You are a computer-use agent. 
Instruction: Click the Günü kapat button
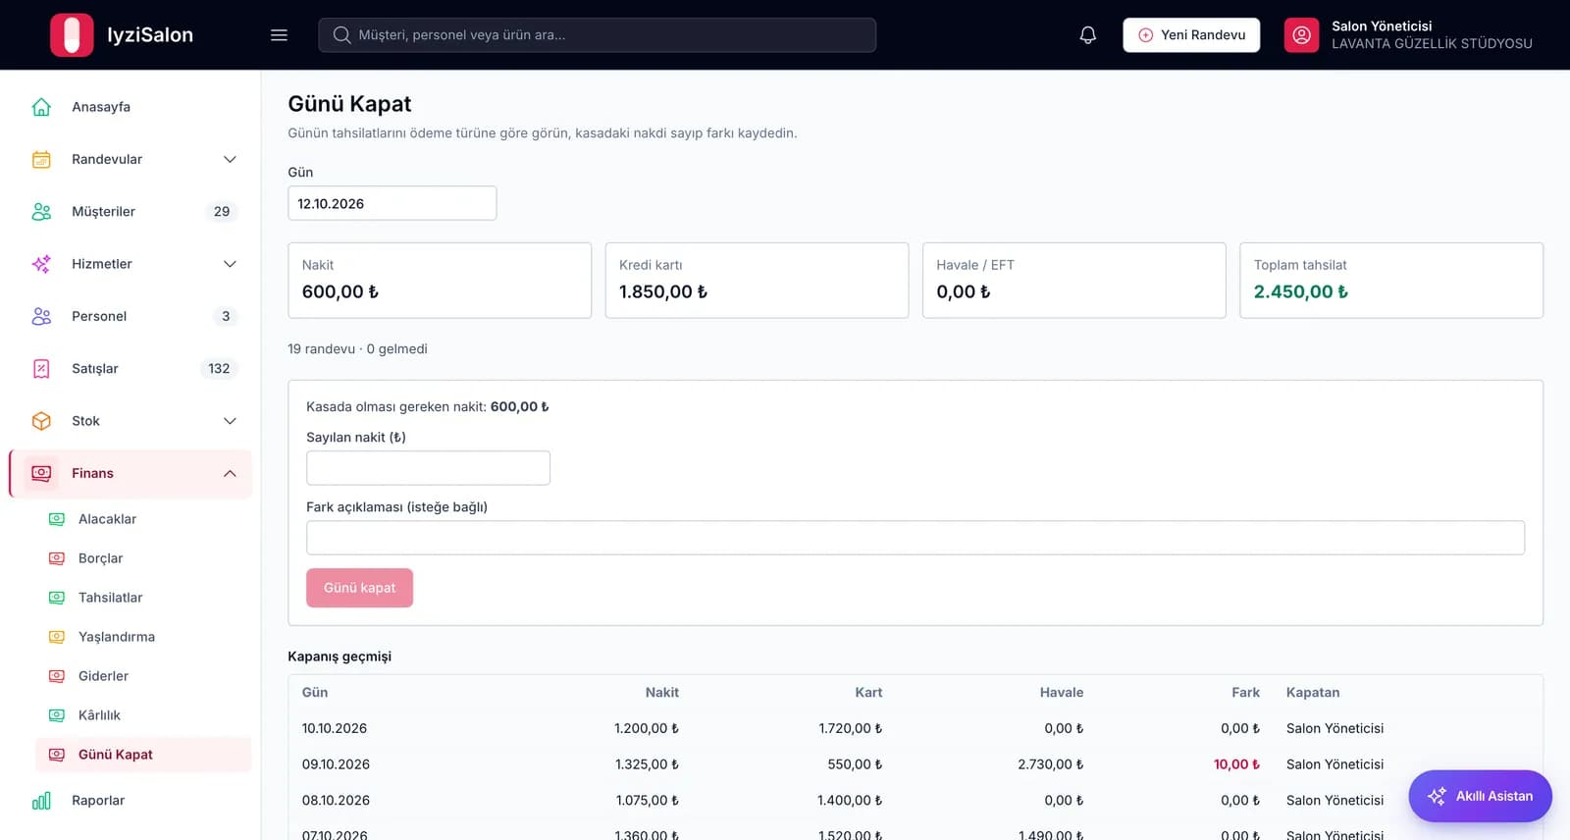tap(359, 588)
